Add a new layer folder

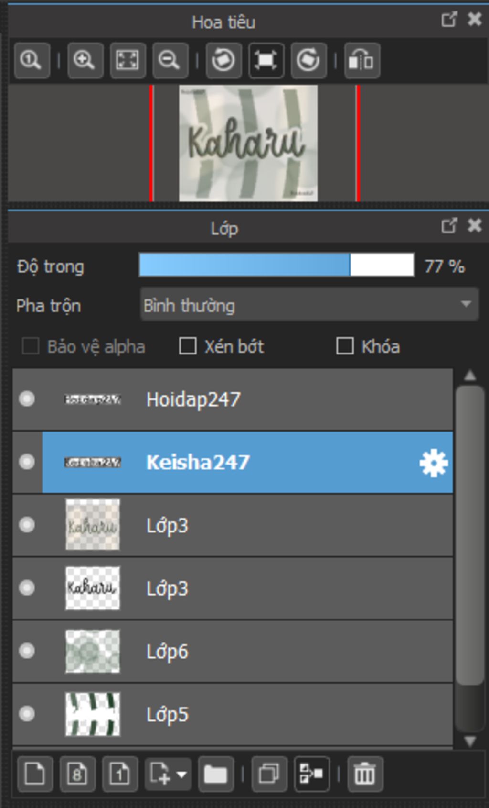coord(215,774)
